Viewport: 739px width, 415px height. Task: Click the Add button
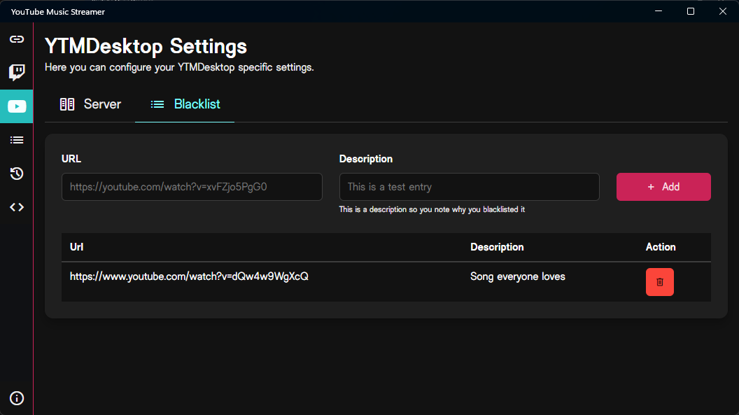663,187
